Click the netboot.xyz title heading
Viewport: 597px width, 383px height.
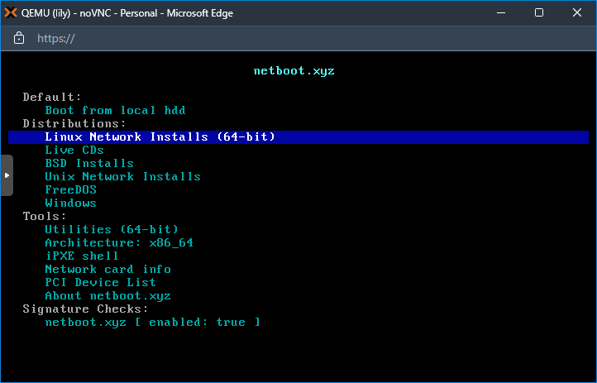click(294, 71)
